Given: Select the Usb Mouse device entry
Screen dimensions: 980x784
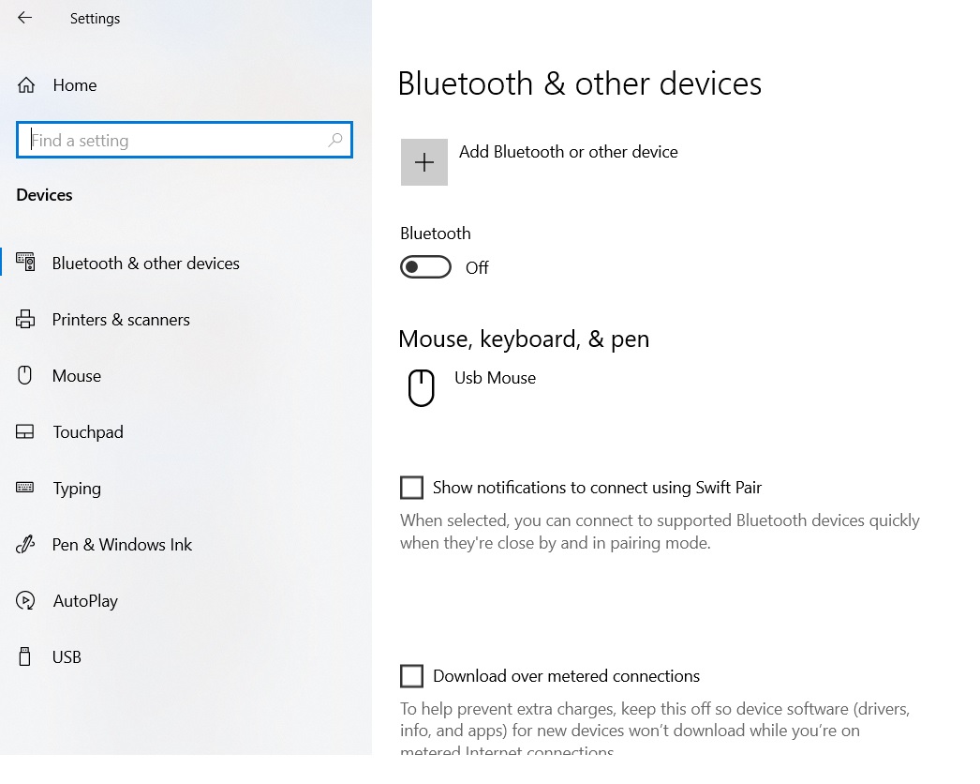Looking at the screenshot, I should (x=495, y=378).
